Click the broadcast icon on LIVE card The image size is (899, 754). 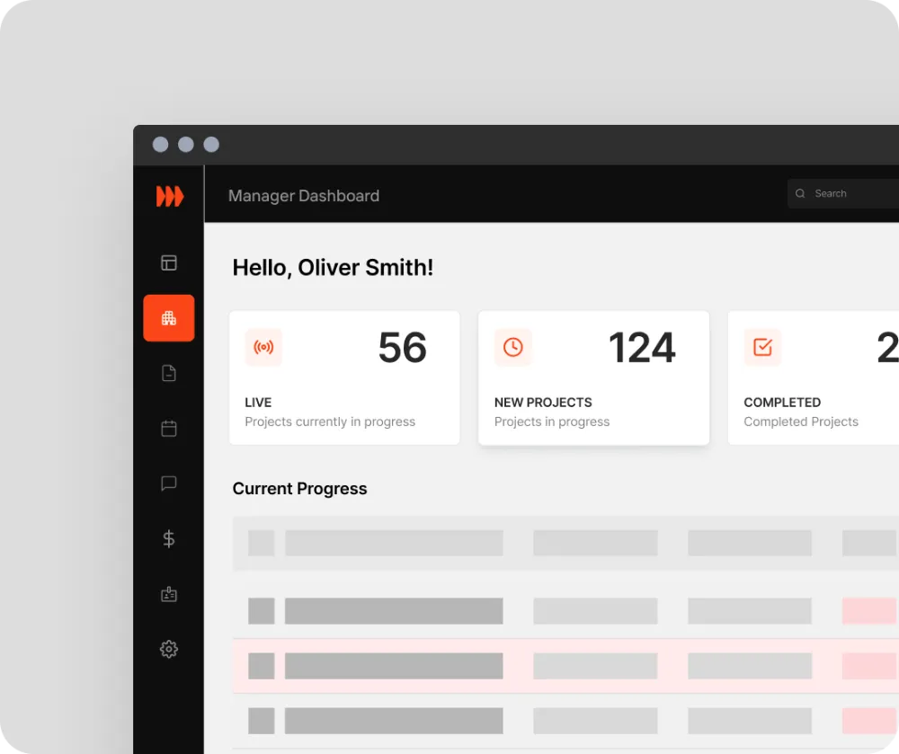click(x=263, y=348)
